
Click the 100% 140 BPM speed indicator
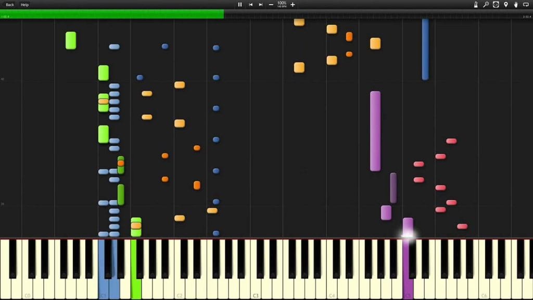(x=282, y=5)
